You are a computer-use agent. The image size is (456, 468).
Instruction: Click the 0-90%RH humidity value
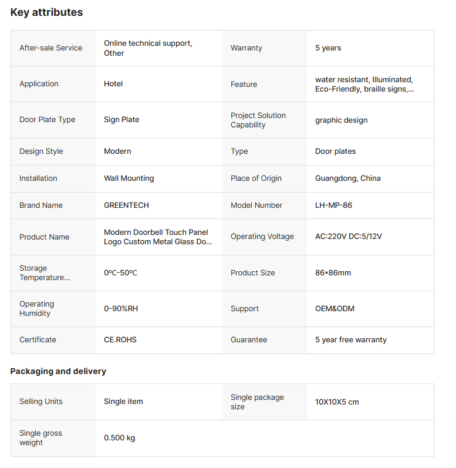pyautogui.click(x=121, y=309)
